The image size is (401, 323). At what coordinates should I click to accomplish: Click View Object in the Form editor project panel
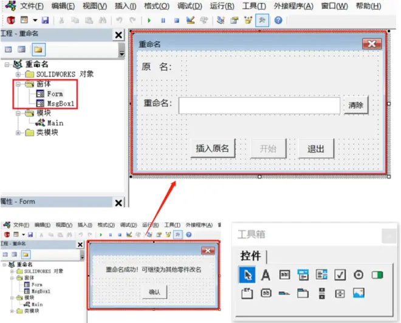(22, 49)
